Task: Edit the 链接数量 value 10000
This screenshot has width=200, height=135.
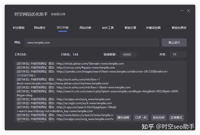Action: point(128,55)
